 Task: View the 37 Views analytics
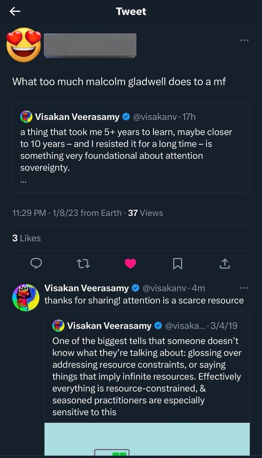click(145, 213)
